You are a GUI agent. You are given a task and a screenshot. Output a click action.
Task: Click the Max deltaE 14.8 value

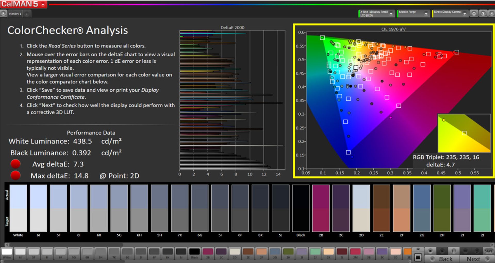pos(81,176)
